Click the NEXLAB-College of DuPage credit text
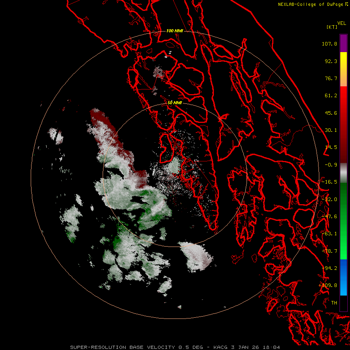The height and width of the screenshot is (350, 350). tap(311, 4)
